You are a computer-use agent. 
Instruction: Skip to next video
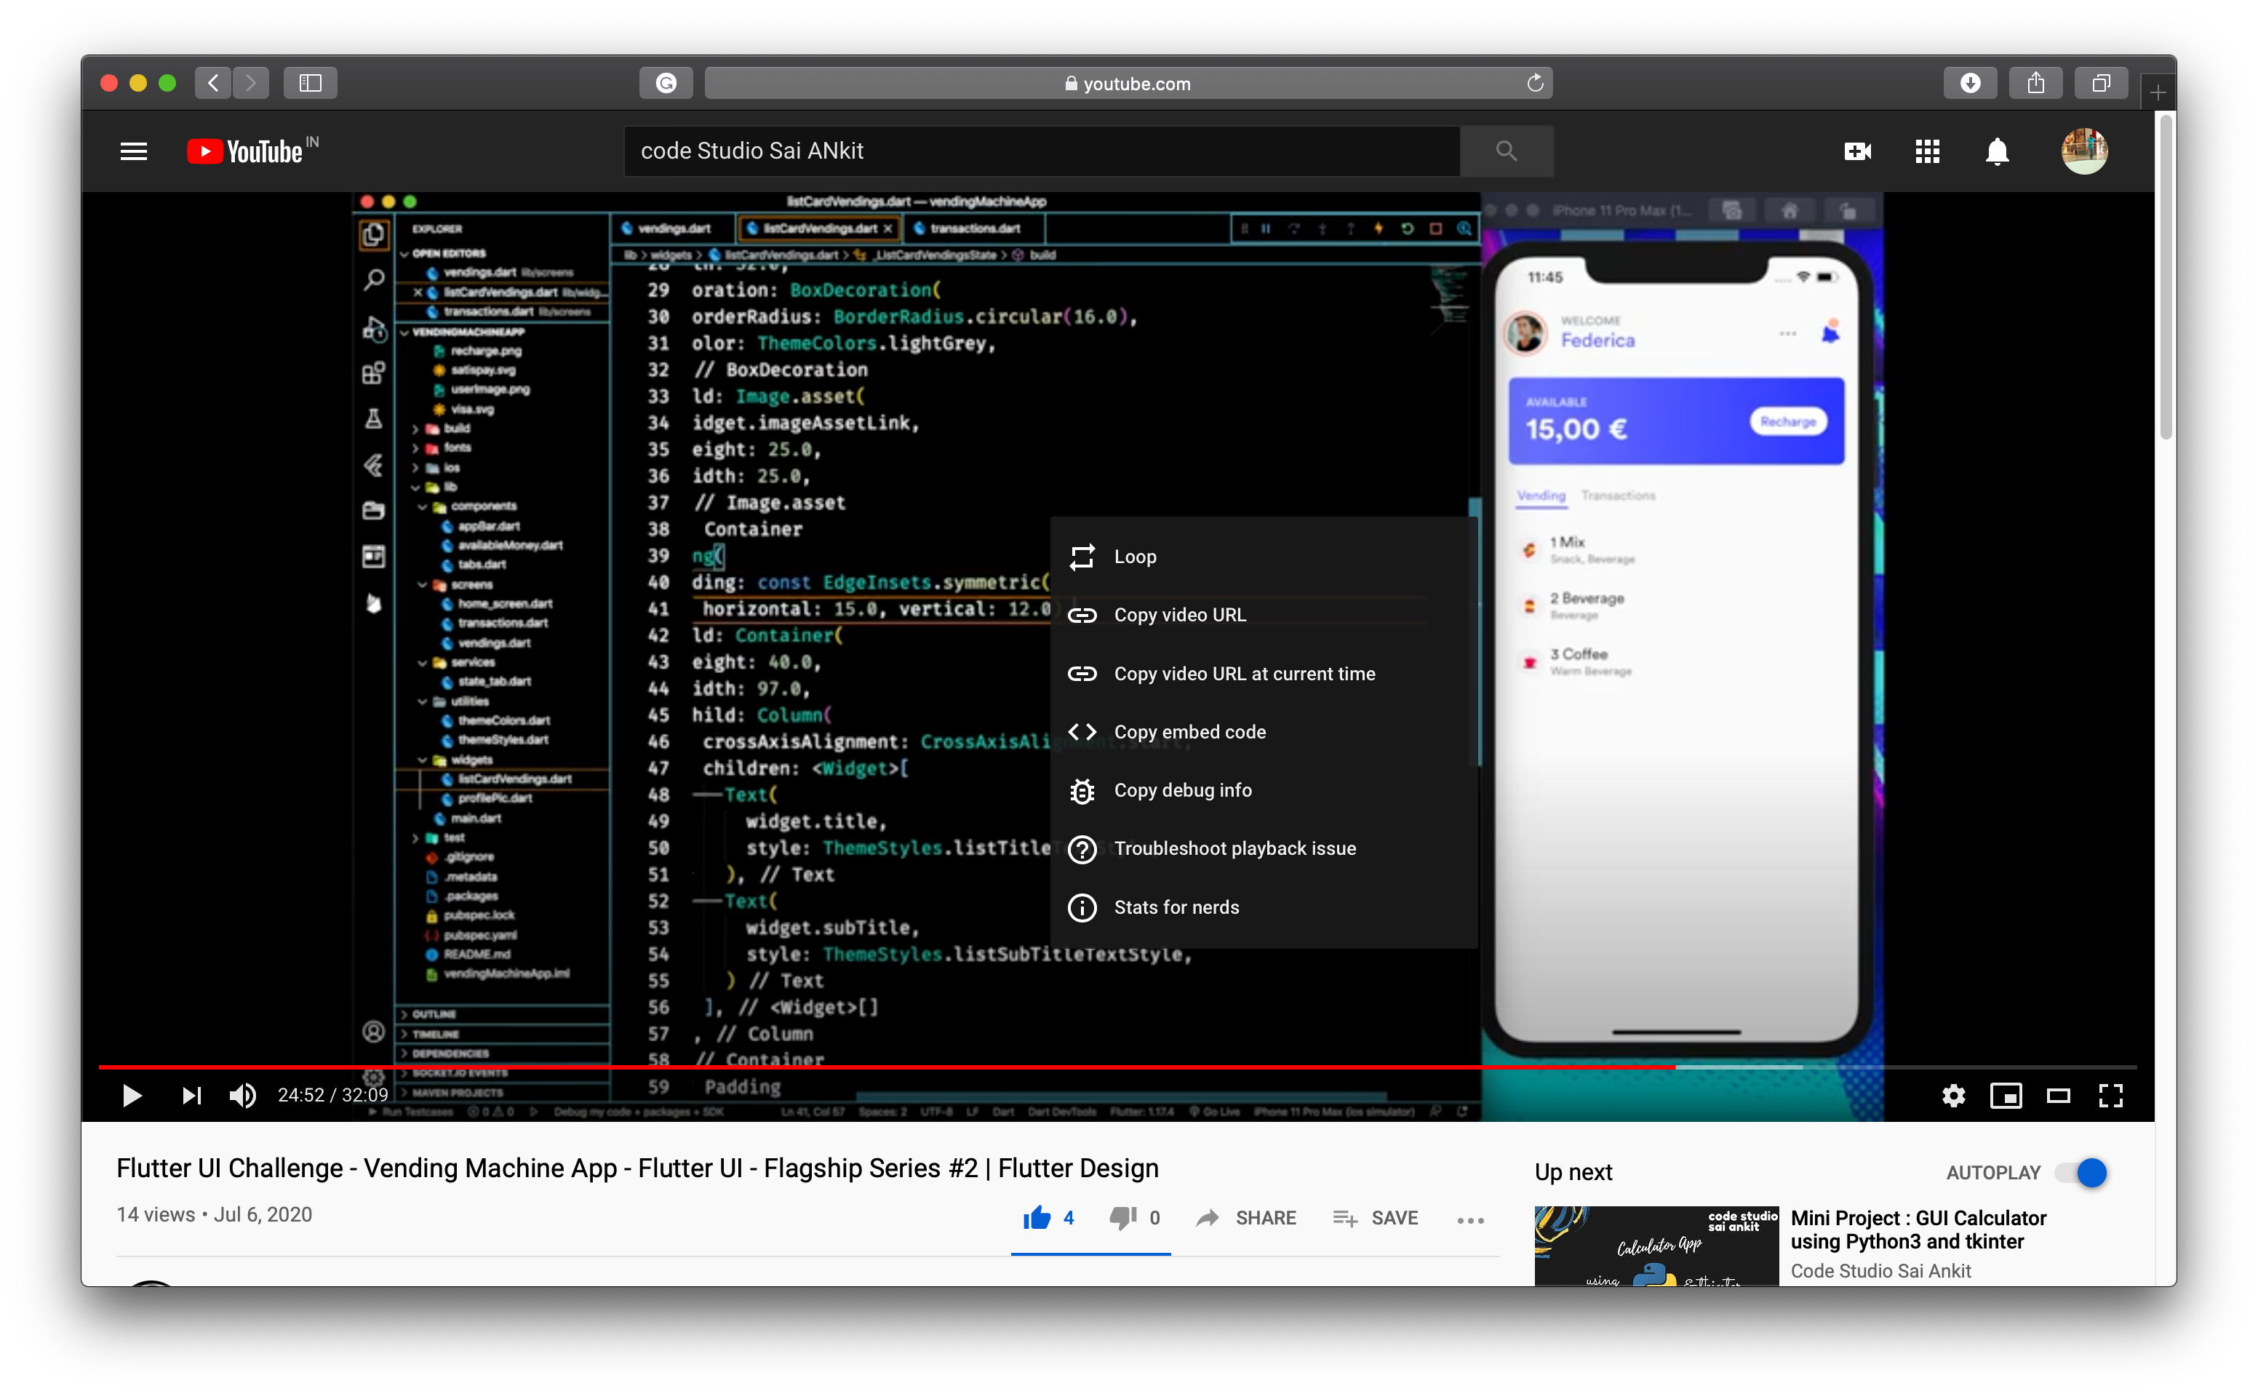pos(191,1095)
